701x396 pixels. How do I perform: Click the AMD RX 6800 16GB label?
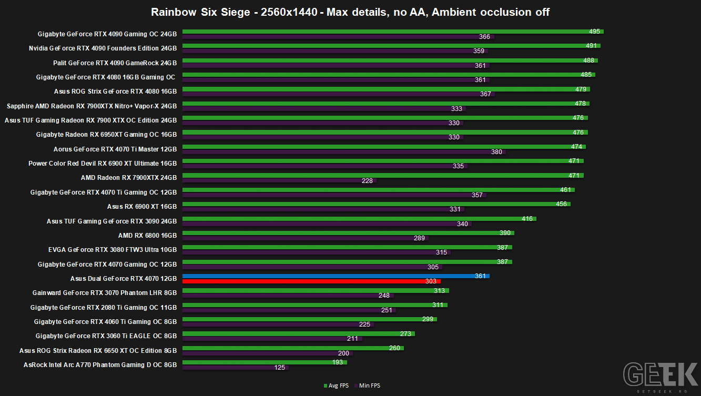147,236
